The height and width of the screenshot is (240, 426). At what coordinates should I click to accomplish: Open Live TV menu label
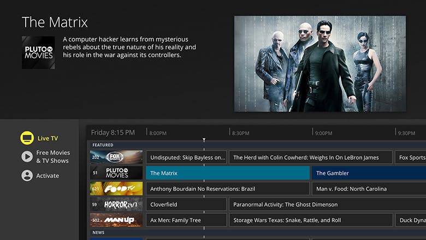48,139
